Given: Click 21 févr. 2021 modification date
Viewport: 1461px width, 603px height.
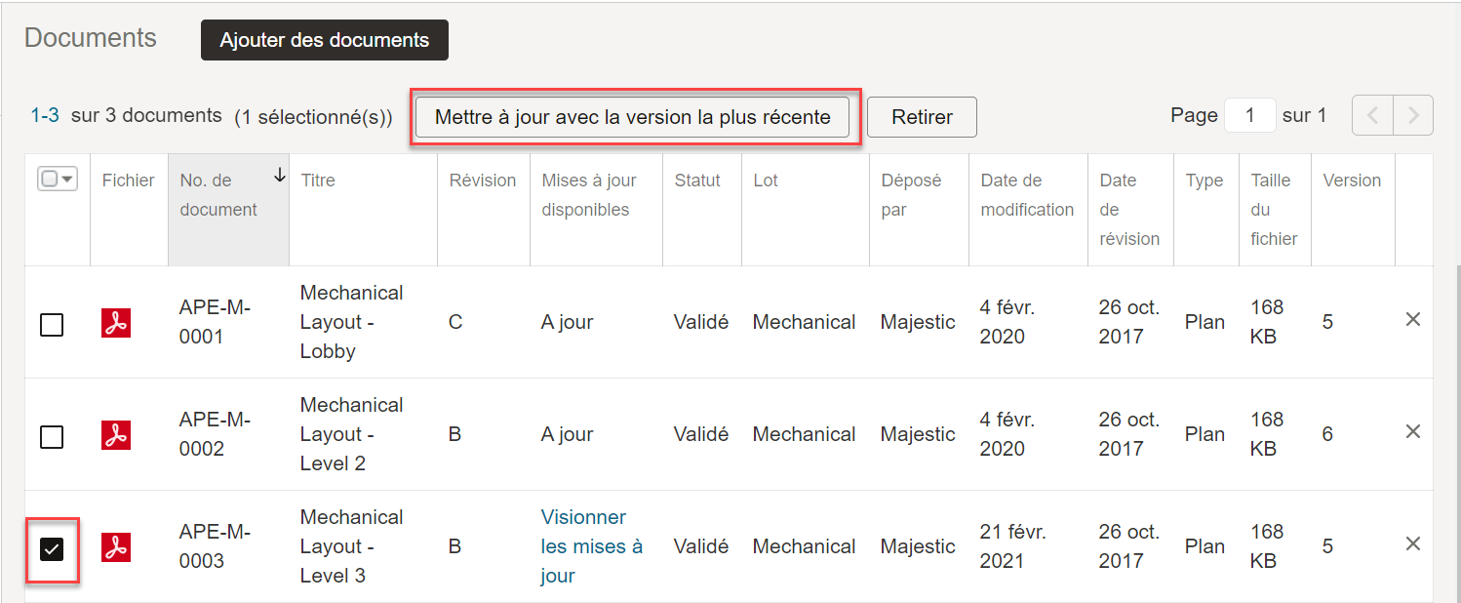Looking at the screenshot, I should [x=1012, y=546].
